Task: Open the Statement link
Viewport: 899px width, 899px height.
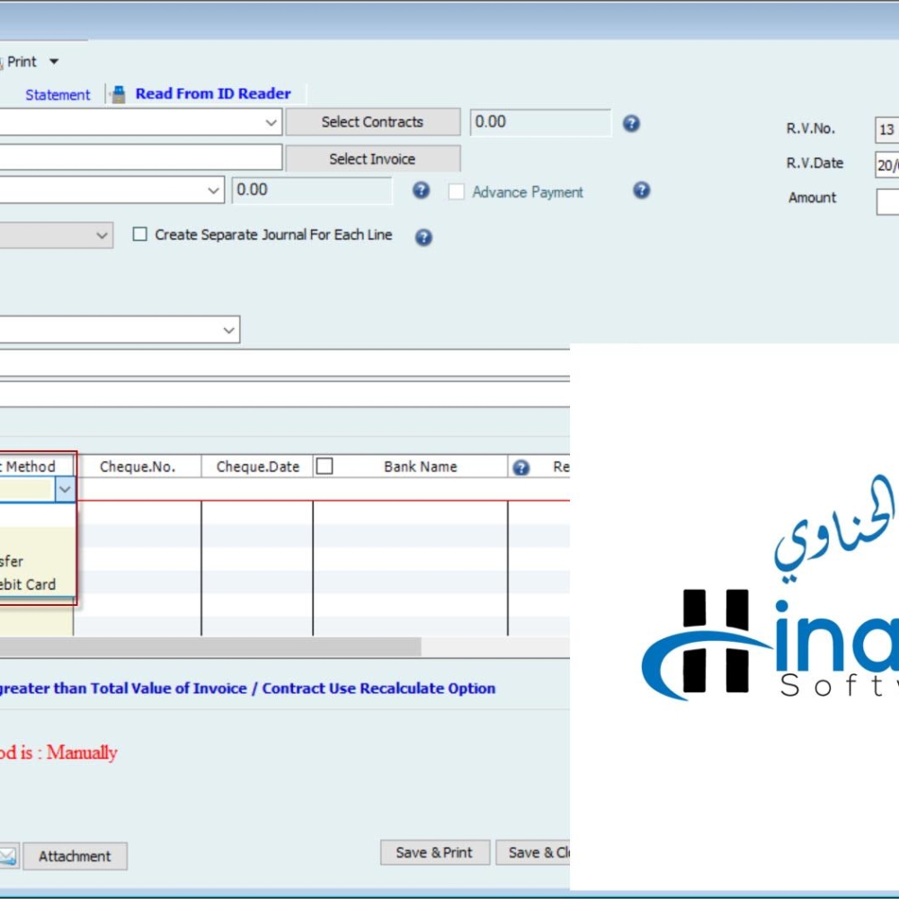Action: [x=58, y=94]
